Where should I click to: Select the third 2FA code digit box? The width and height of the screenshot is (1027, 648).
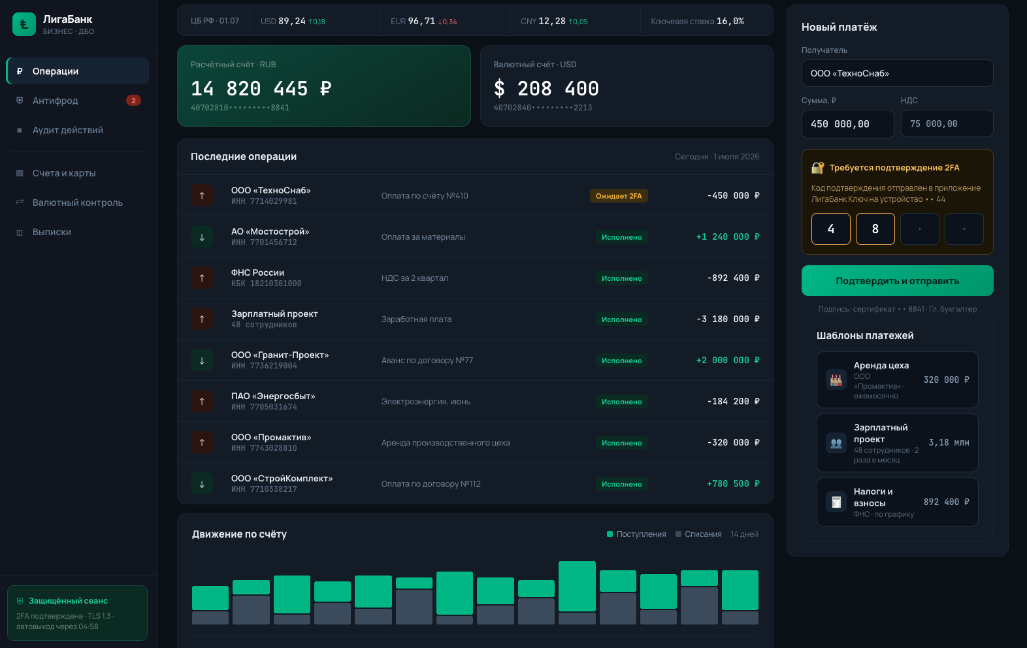919,229
